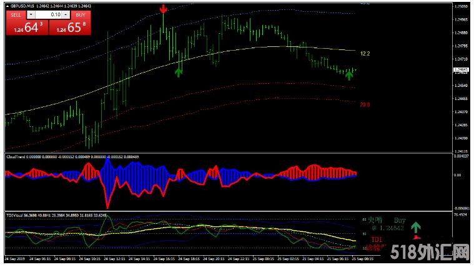The image size is (474, 267).
Task: Click the 24 Sep 06:15 time axis label
Action: [39, 259]
